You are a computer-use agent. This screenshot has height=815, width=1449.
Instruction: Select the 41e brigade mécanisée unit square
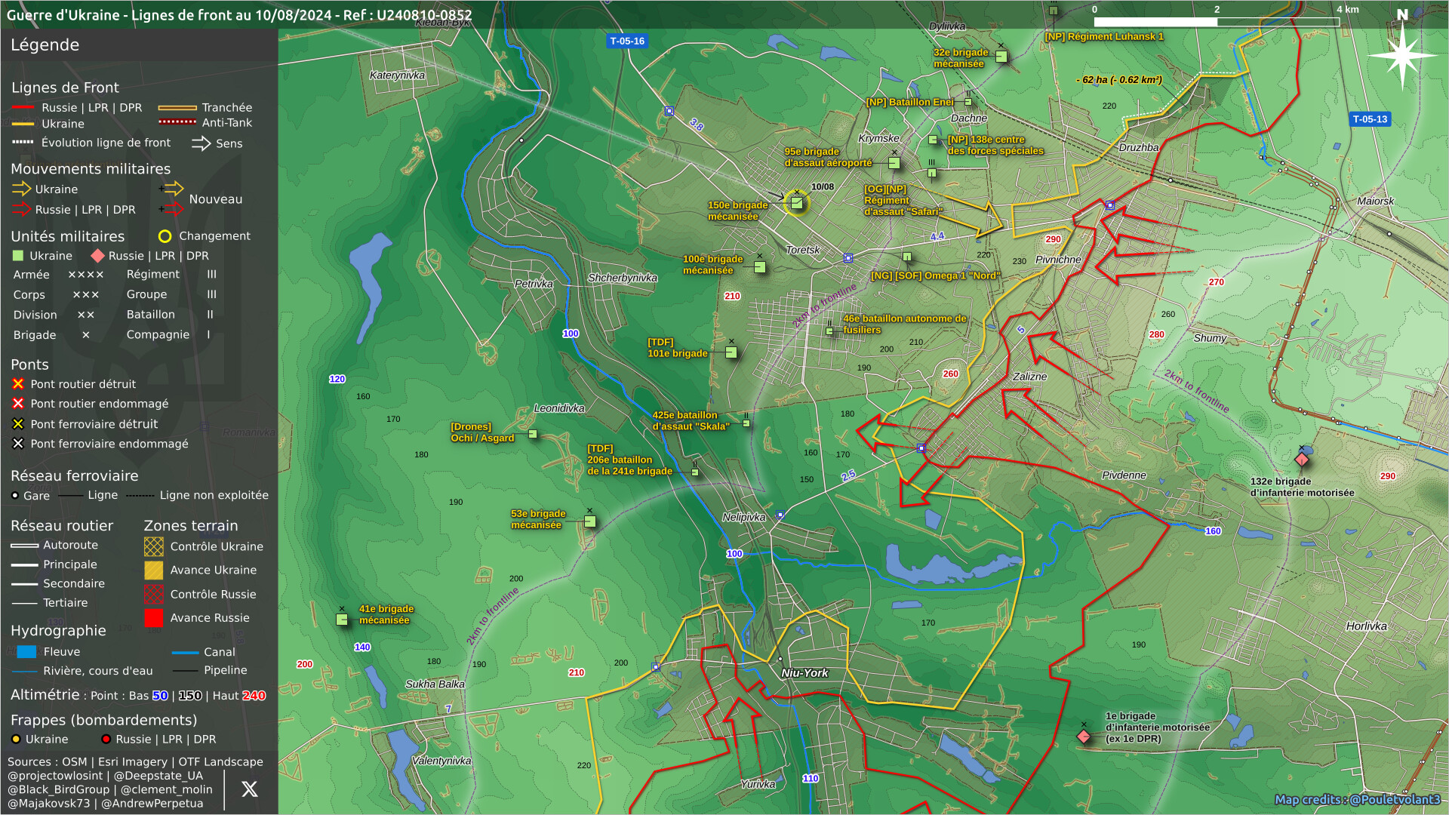[342, 620]
